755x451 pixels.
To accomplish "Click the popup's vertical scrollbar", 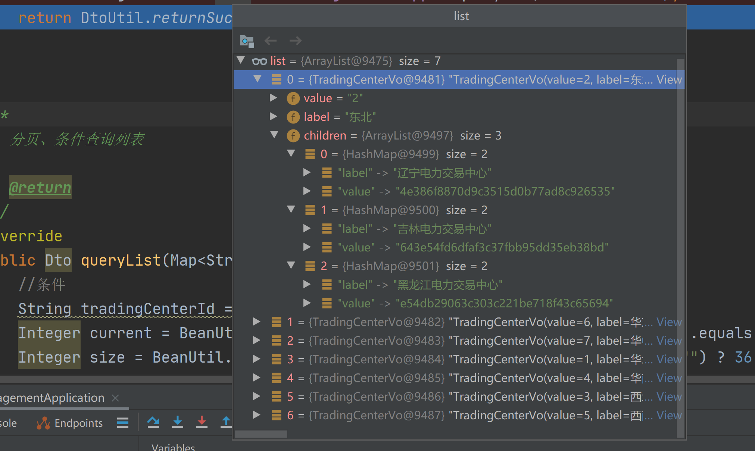I will tap(681, 248).
